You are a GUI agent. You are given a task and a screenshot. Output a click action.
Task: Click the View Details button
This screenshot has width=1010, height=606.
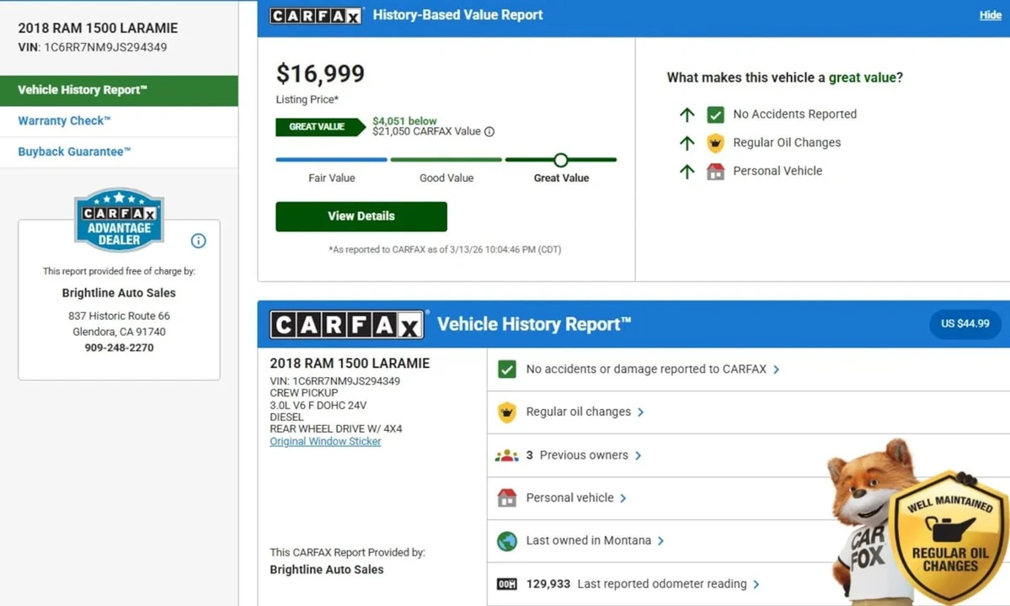pos(361,217)
